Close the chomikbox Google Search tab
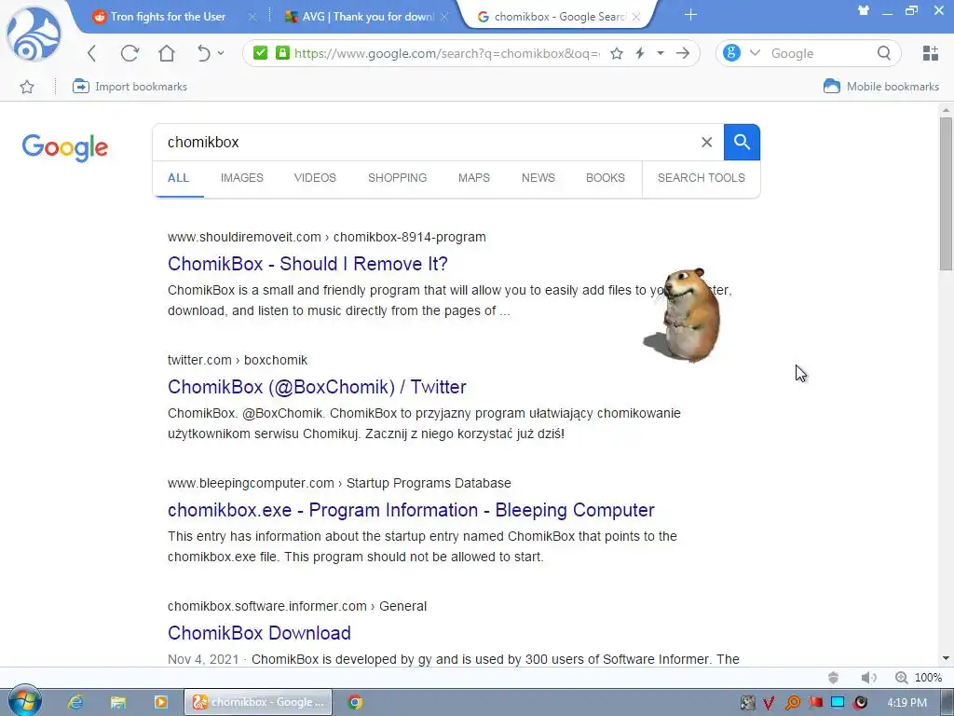The image size is (954, 716). 636,17
